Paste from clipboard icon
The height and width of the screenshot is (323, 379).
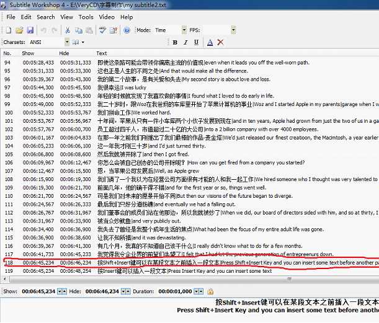click(89, 30)
